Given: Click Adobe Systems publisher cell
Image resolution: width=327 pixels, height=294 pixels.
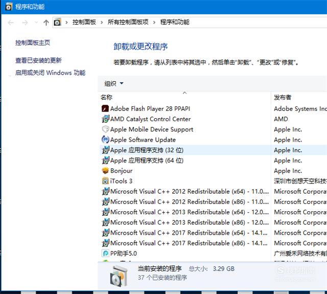Looking at the screenshot, I should point(300,108).
